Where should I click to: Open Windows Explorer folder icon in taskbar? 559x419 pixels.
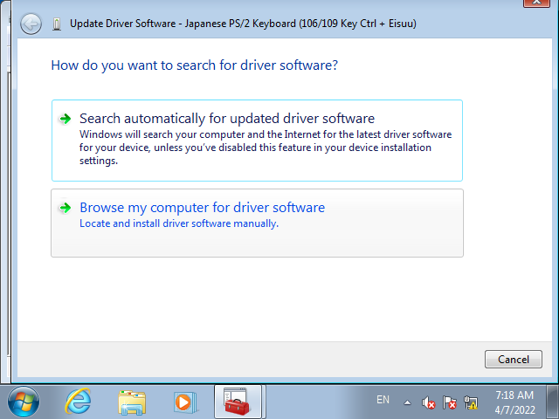click(x=132, y=402)
